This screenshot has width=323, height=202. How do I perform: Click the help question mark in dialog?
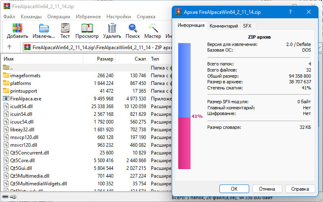(x=290, y=12)
